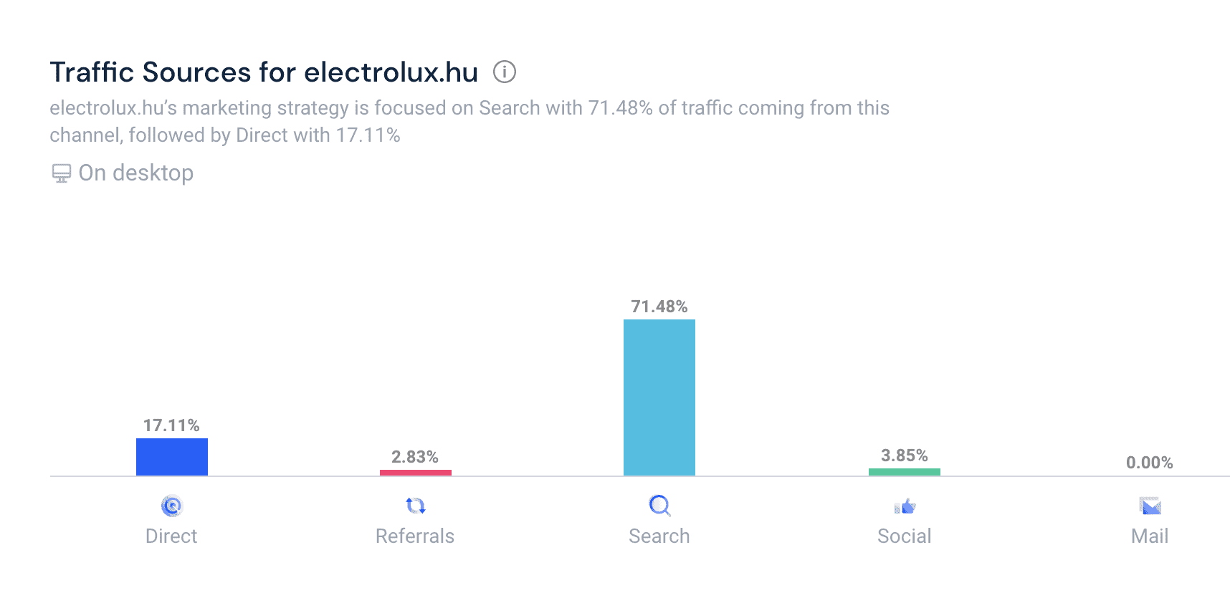Click the desktop monitor icon

tap(62, 173)
